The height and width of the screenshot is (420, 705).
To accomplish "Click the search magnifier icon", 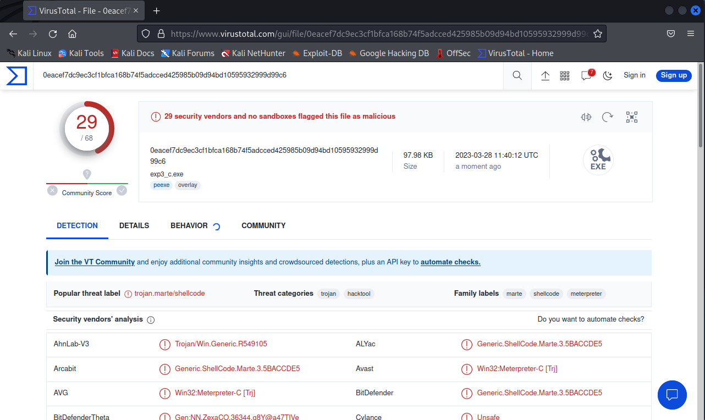I will click(x=517, y=76).
